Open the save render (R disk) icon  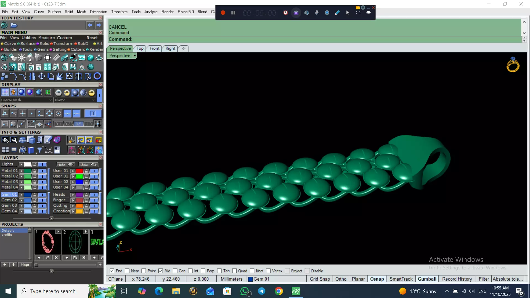click(x=73, y=67)
